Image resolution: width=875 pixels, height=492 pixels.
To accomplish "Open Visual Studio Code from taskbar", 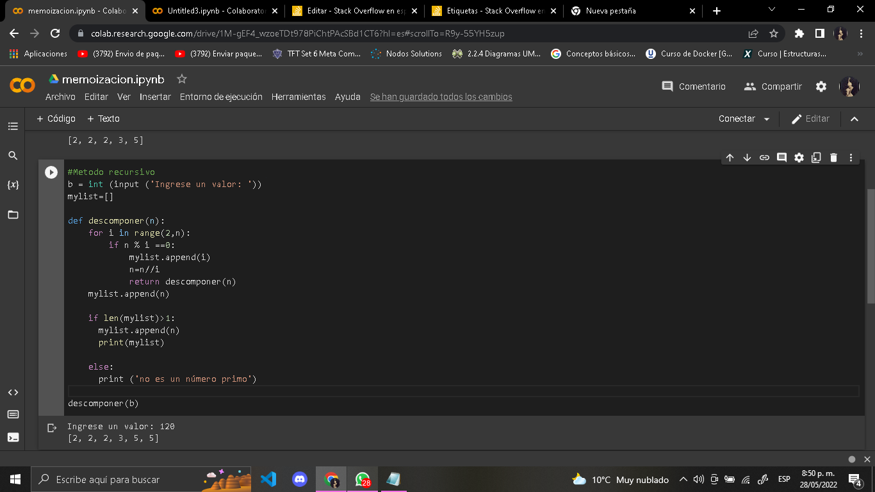I will click(268, 479).
